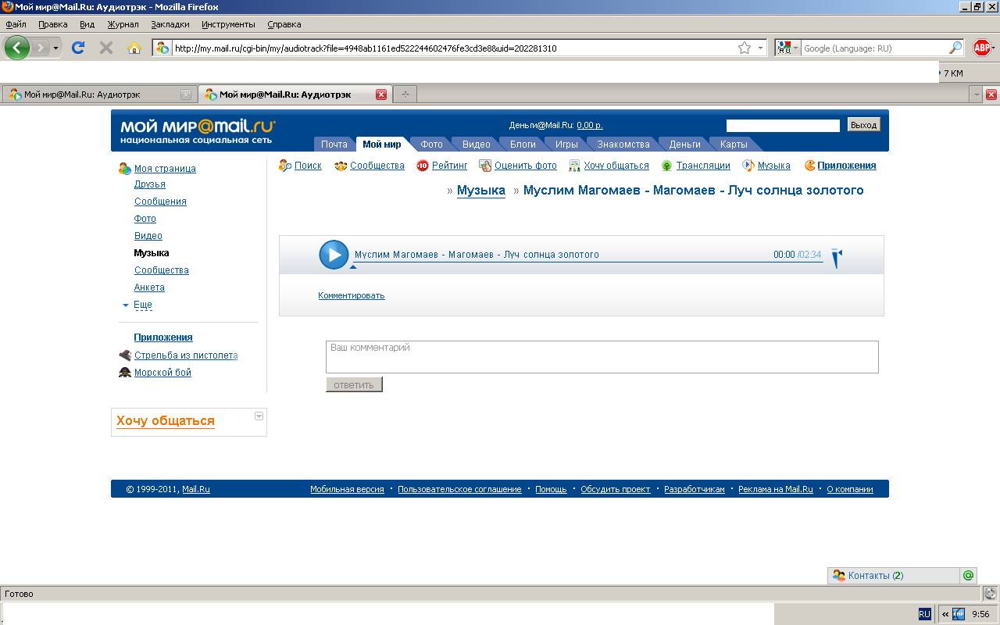Click the Firefox back button

[17, 48]
